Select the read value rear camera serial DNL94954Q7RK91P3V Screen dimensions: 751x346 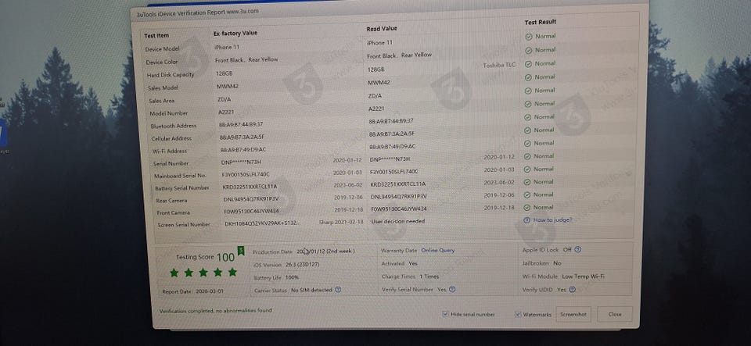click(x=398, y=196)
